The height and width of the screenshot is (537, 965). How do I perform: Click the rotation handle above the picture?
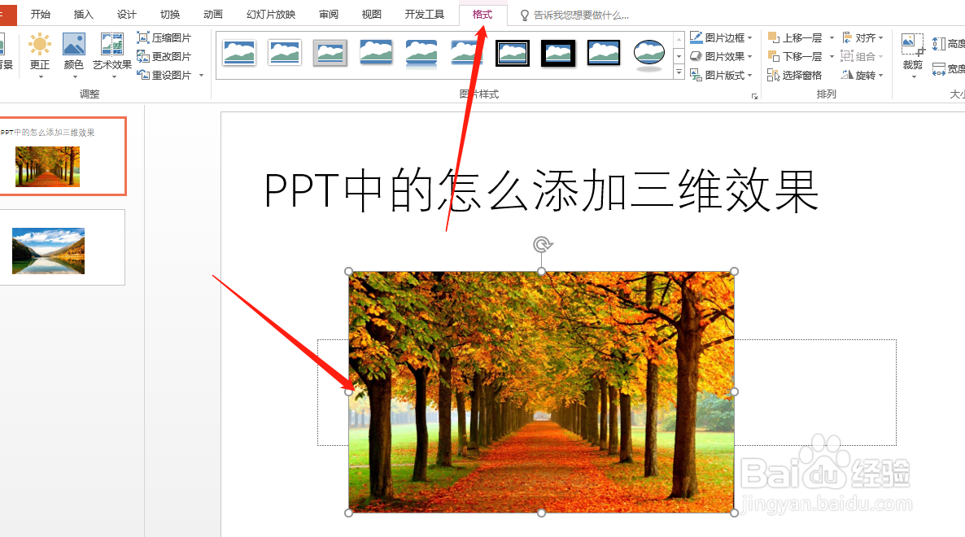pyautogui.click(x=542, y=245)
